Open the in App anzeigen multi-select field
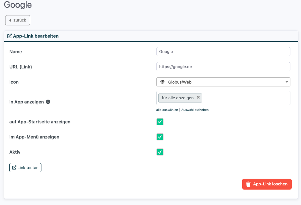301x205 pixels. [x=246, y=98]
